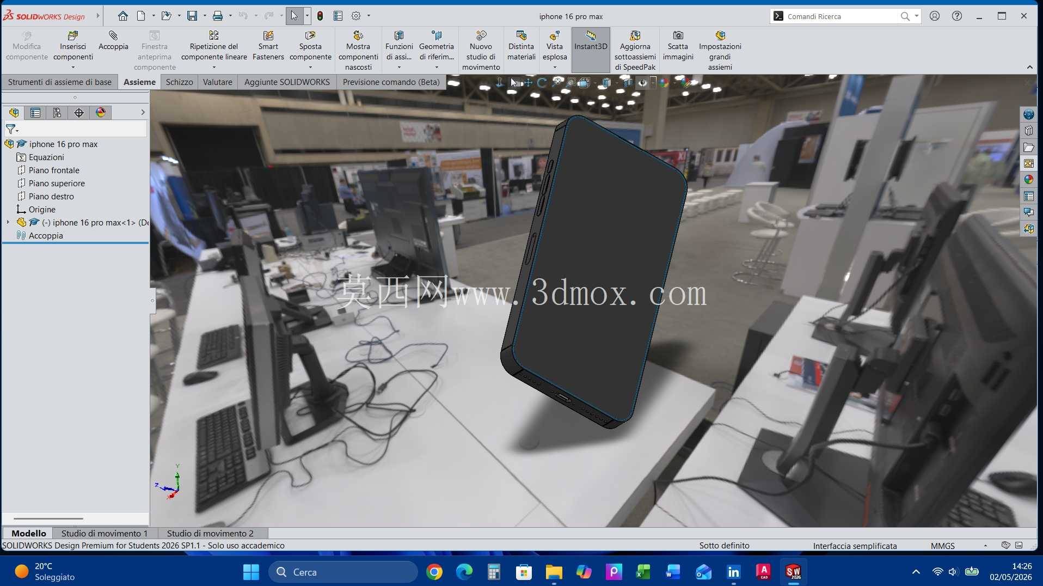Switch to Valutare tab
This screenshot has height=586, width=1043.
click(x=217, y=82)
